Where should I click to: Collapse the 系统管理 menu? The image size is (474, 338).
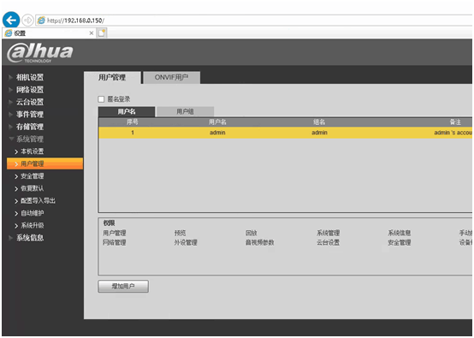tap(30, 139)
